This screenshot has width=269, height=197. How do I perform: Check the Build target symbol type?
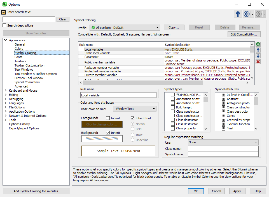[173, 107]
